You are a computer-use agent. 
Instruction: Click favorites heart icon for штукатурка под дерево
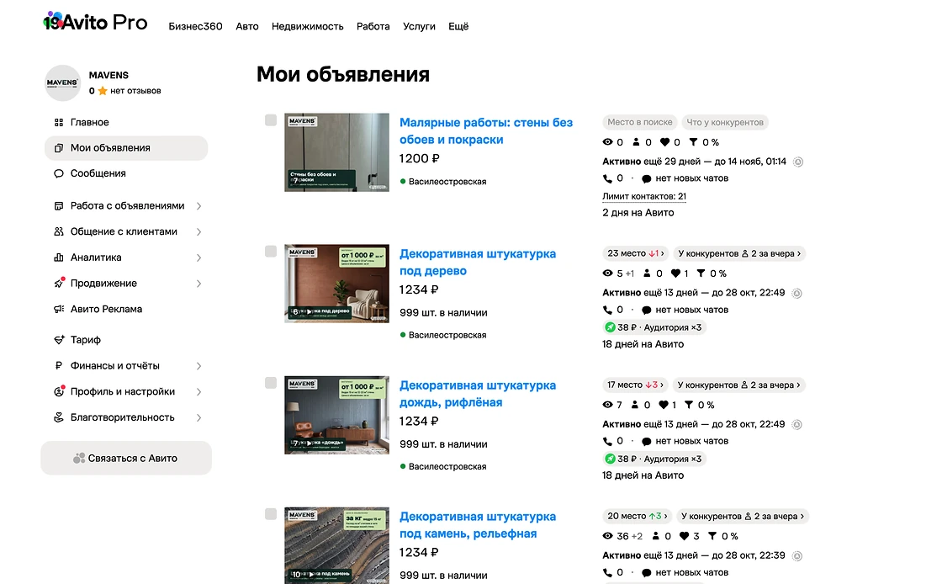point(676,273)
